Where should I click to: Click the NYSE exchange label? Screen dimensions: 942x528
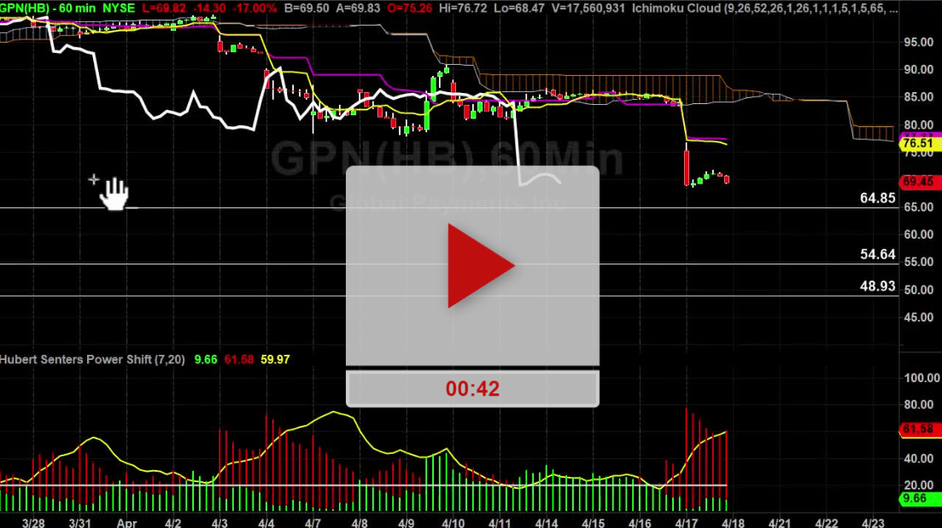[119, 9]
